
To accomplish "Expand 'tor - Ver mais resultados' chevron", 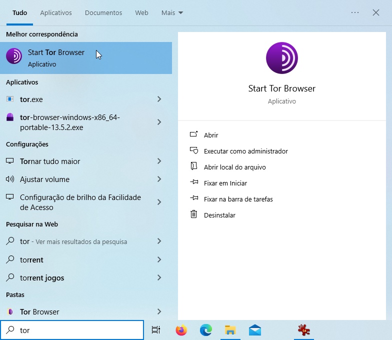I will pos(159,241).
